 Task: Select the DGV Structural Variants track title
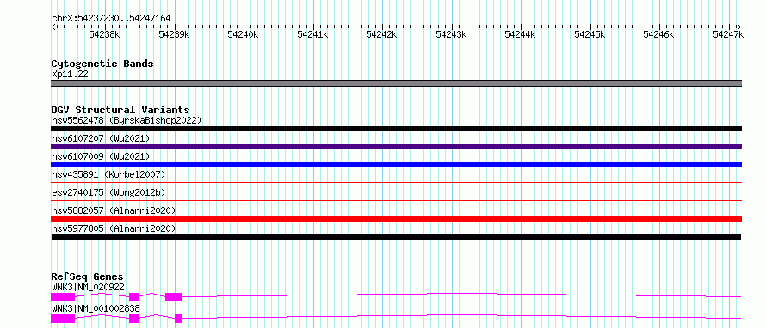coord(120,110)
